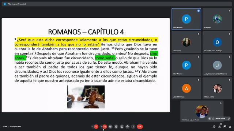Image resolution: width=234 pixels, height=131 pixels.
Task: Open video settings chevron beside the camera button
Action: click(101, 127)
